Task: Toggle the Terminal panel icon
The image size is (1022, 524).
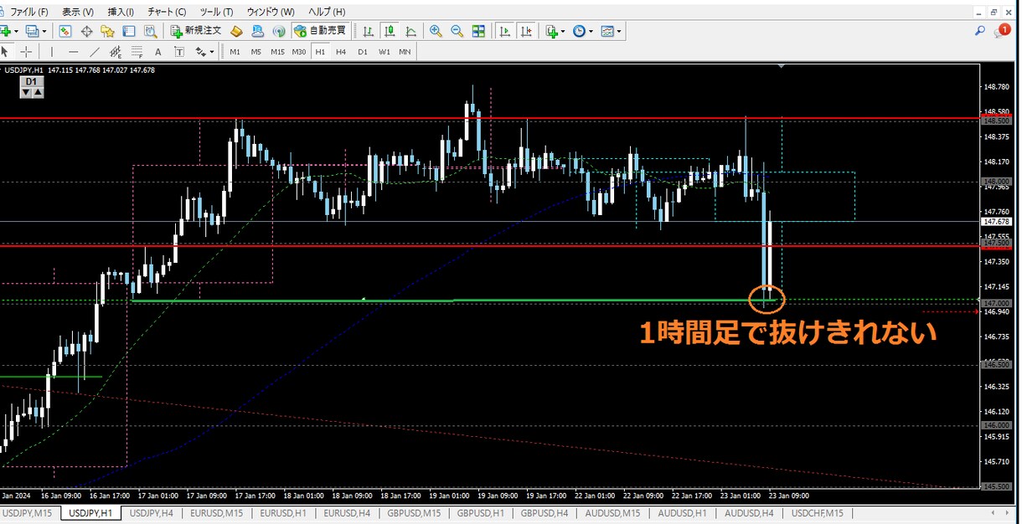Action: (x=129, y=31)
